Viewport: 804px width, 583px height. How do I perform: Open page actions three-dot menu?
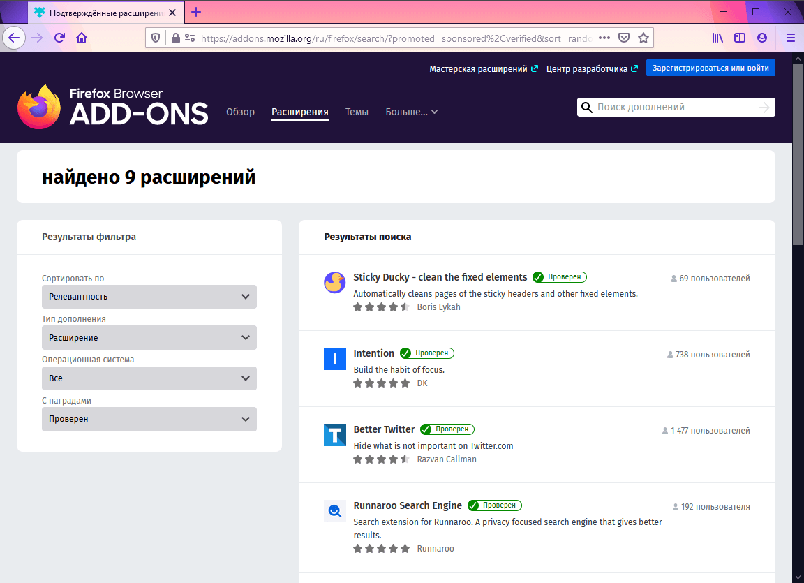pyautogui.click(x=604, y=38)
